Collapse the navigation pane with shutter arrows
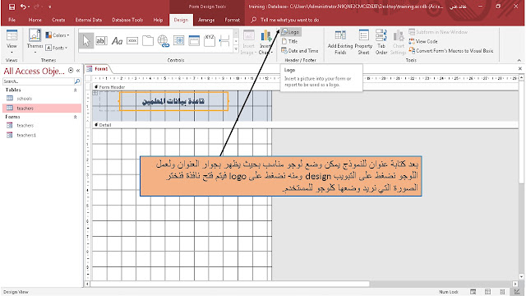The width and height of the screenshot is (526, 296). click(x=78, y=71)
